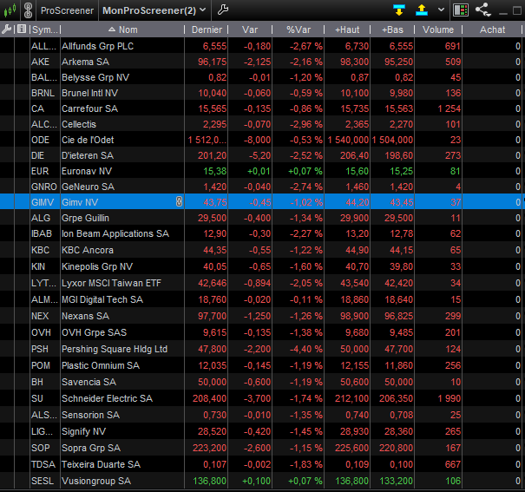Select the Brunel Intl NV row

261,93
